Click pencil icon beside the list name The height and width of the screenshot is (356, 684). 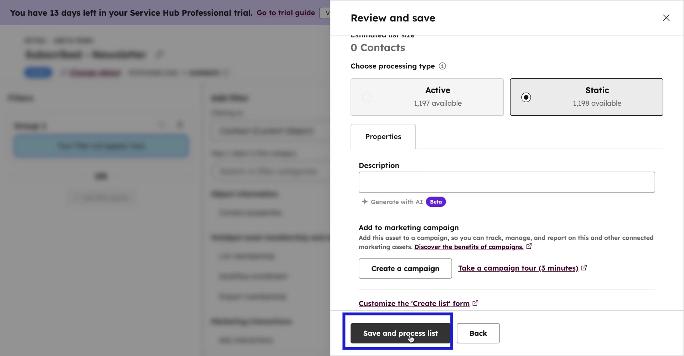pos(160,54)
